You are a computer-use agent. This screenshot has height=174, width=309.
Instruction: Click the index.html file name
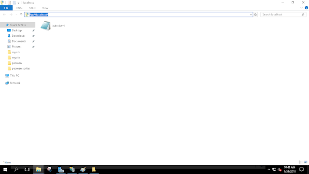pyautogui.click(x=59, y=26)
